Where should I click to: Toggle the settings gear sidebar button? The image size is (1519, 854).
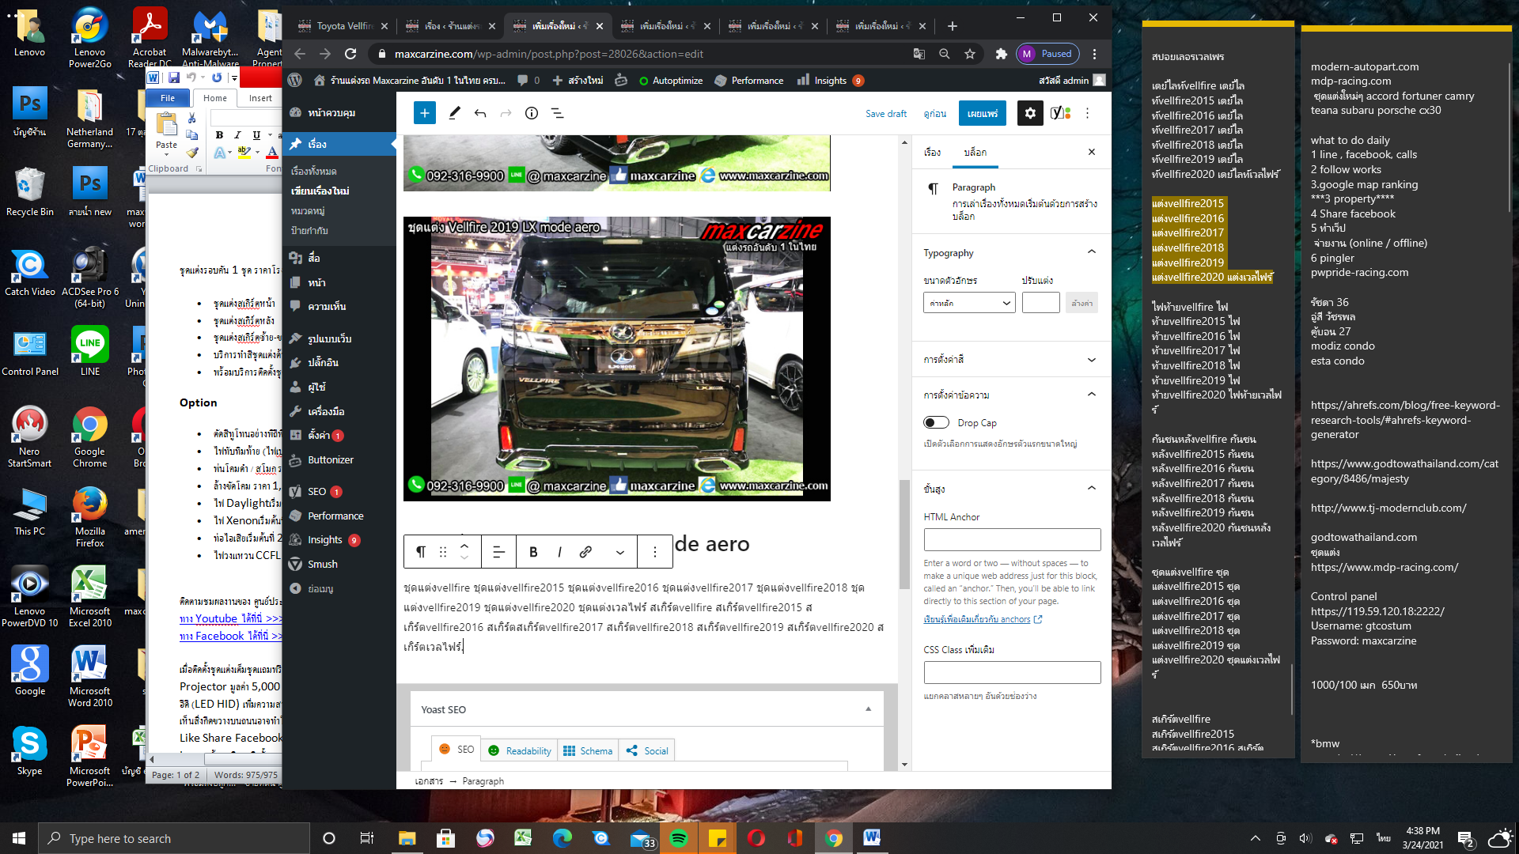[x=1030, y=113]
